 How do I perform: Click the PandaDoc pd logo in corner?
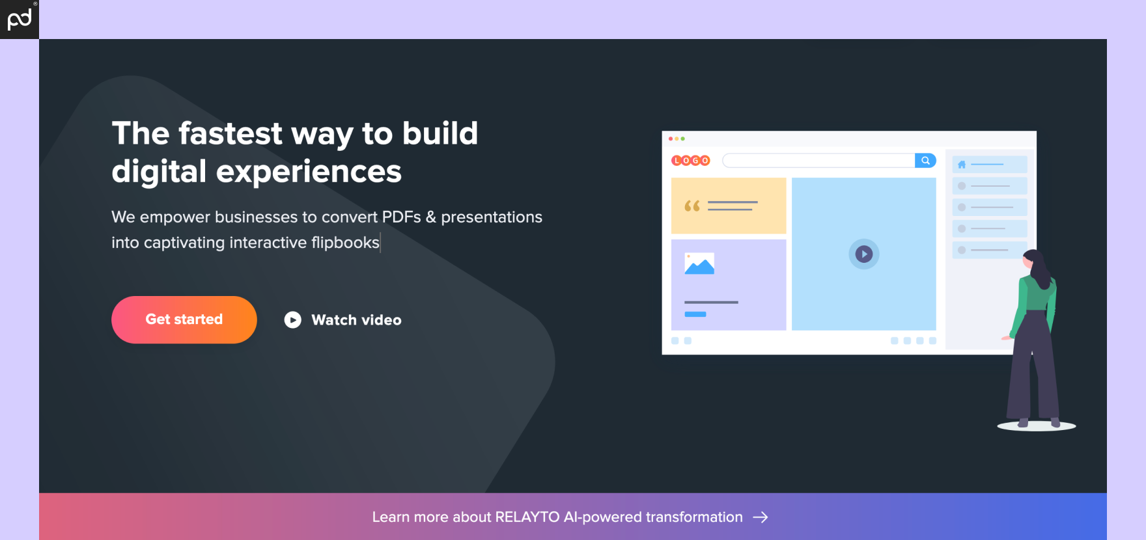tap(20, 20)
